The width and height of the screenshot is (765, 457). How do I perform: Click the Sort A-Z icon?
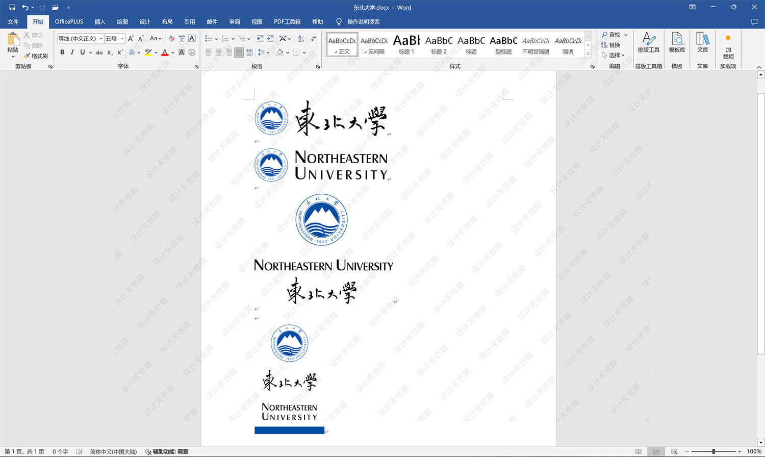point(301,38)
